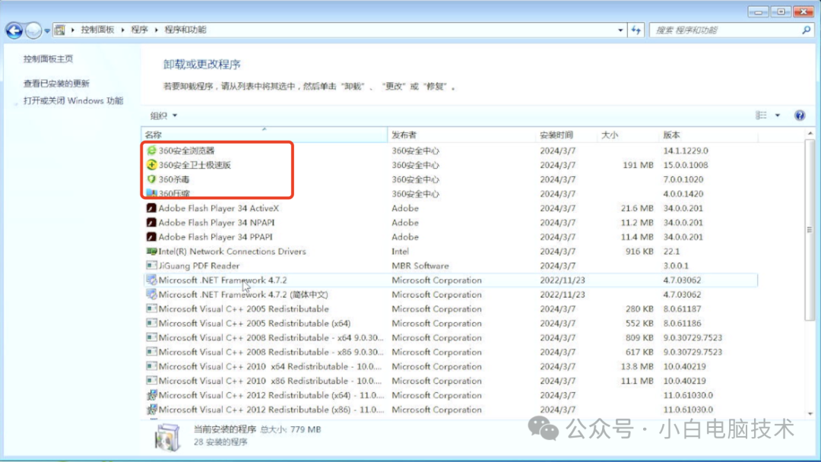Click Visual C++ 2008 x86 Redistributable icon
Screen dimensions: 821x462
coord(151,352)
